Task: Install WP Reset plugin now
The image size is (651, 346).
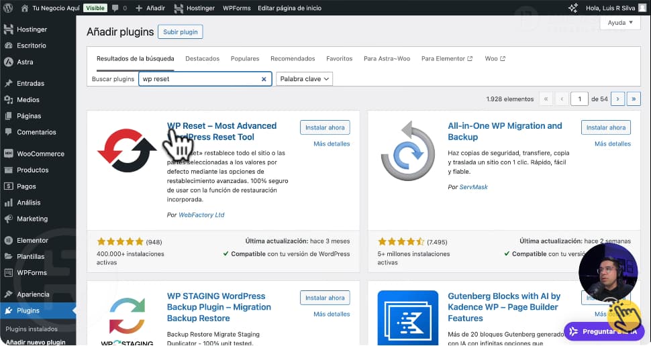Action: coord(325,127)
